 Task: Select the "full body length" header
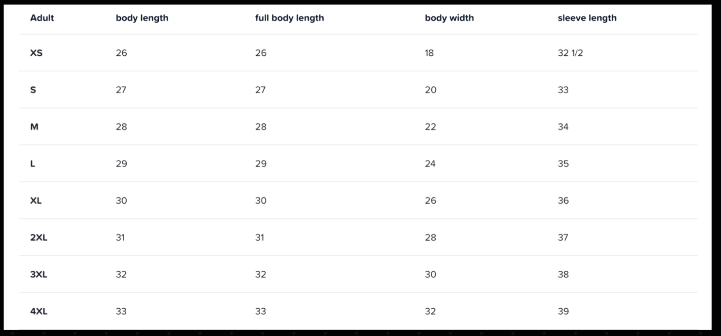[x=289, y=18]
